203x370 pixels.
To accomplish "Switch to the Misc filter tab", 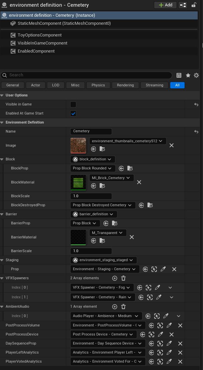I will click(x=76, y=85).
